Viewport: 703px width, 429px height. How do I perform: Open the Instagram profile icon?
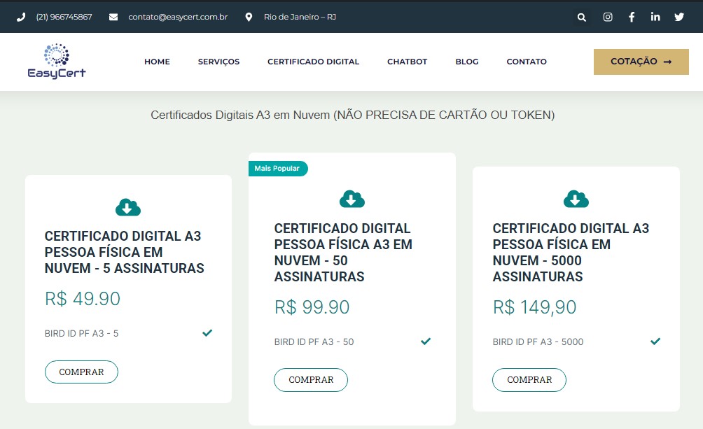608,17
